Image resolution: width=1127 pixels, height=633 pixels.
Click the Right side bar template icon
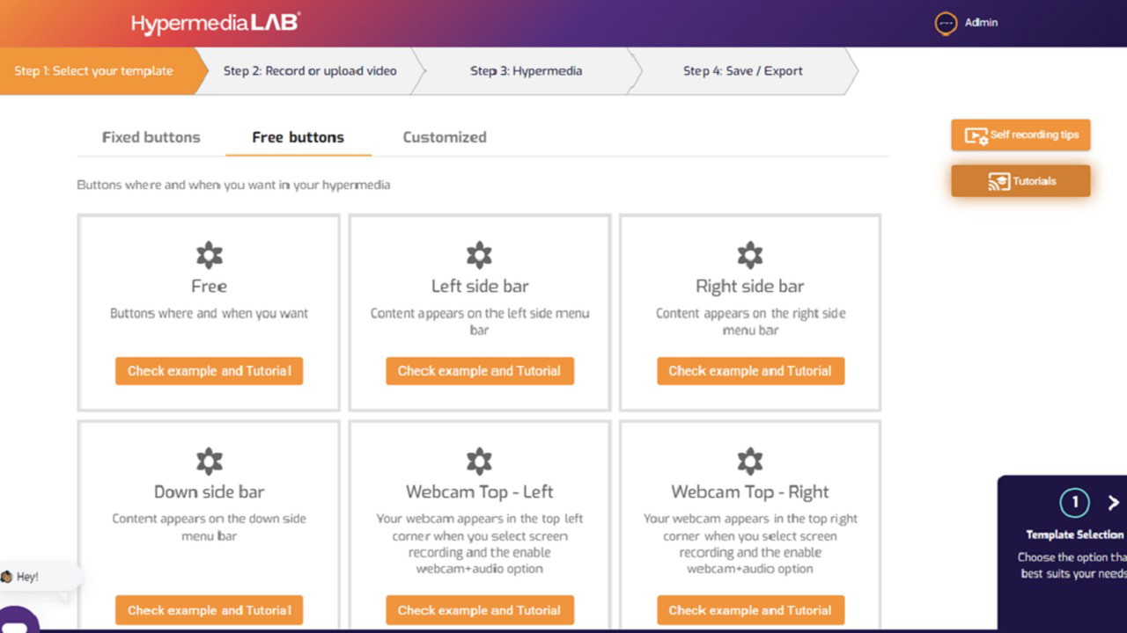pos(749,256)
